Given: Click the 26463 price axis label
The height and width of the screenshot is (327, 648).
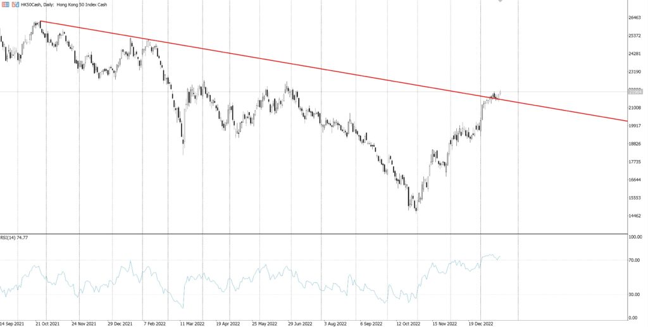Looking at the screenshot, I should (633, 18).
